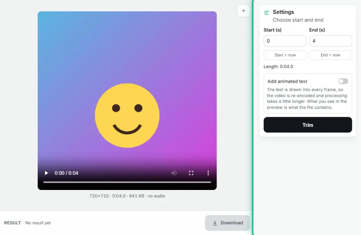Set end with End = now button

pyautogui.click(x=331, y=55)
